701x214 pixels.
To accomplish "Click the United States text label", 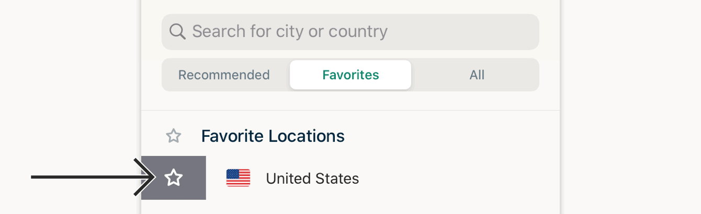I will 312,179.
